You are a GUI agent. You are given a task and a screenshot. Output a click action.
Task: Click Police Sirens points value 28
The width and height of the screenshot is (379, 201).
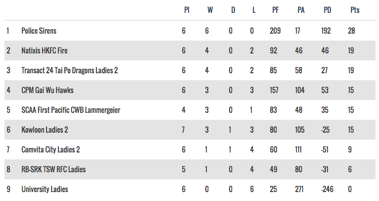pyautogui.click(x=351, y=31)
